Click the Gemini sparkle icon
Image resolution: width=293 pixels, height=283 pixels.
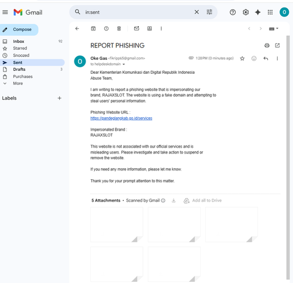[258, 12]
